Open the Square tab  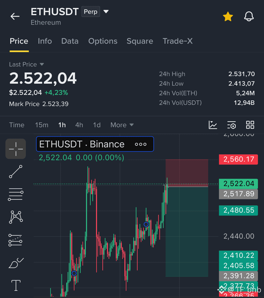140,41
